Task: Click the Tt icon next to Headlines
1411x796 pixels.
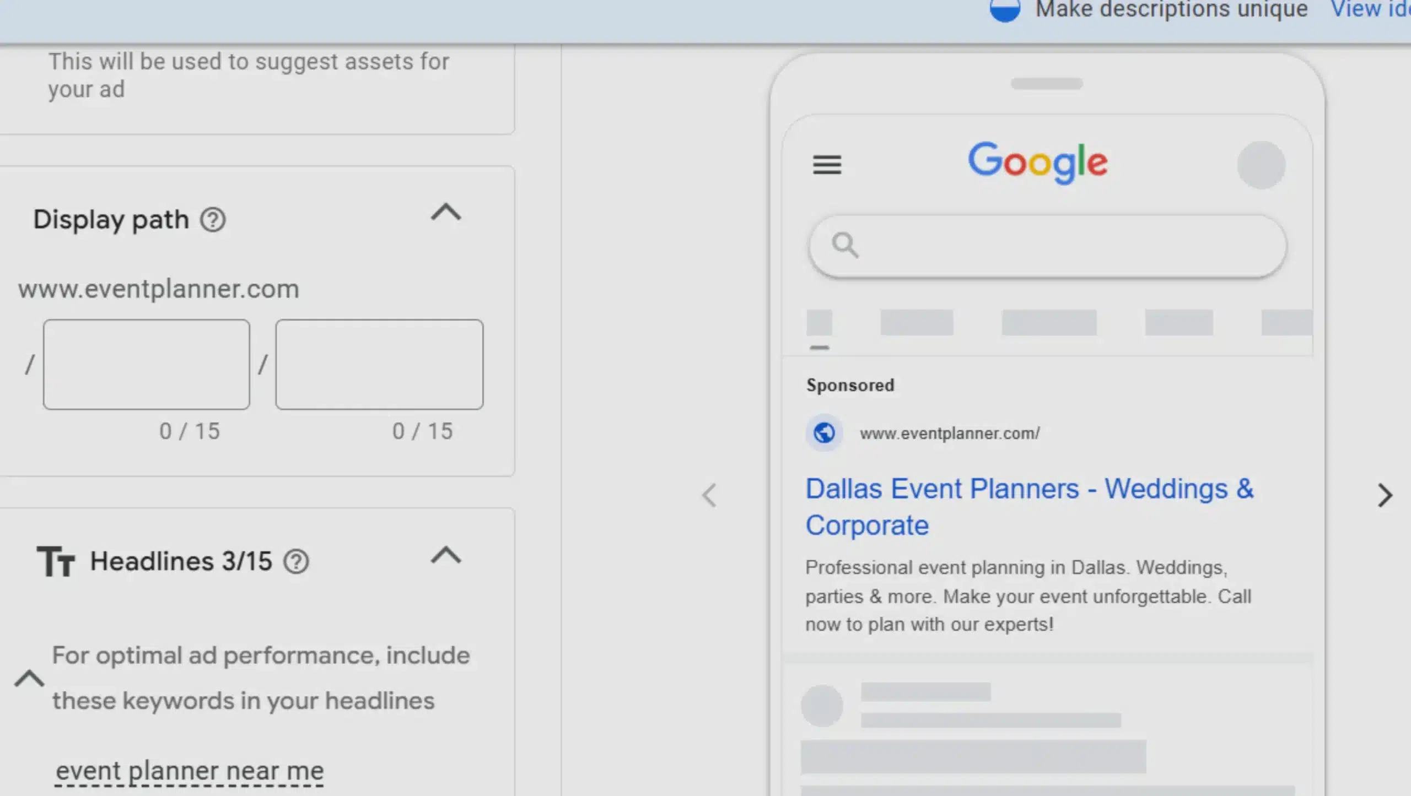Action: tap(57, 561)
